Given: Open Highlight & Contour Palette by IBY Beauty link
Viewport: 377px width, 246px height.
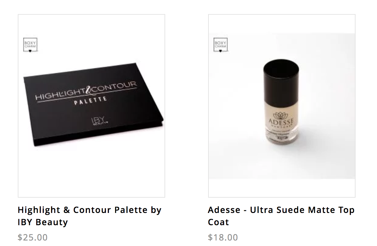Looking at the screenshot, I should click(90, 216).
